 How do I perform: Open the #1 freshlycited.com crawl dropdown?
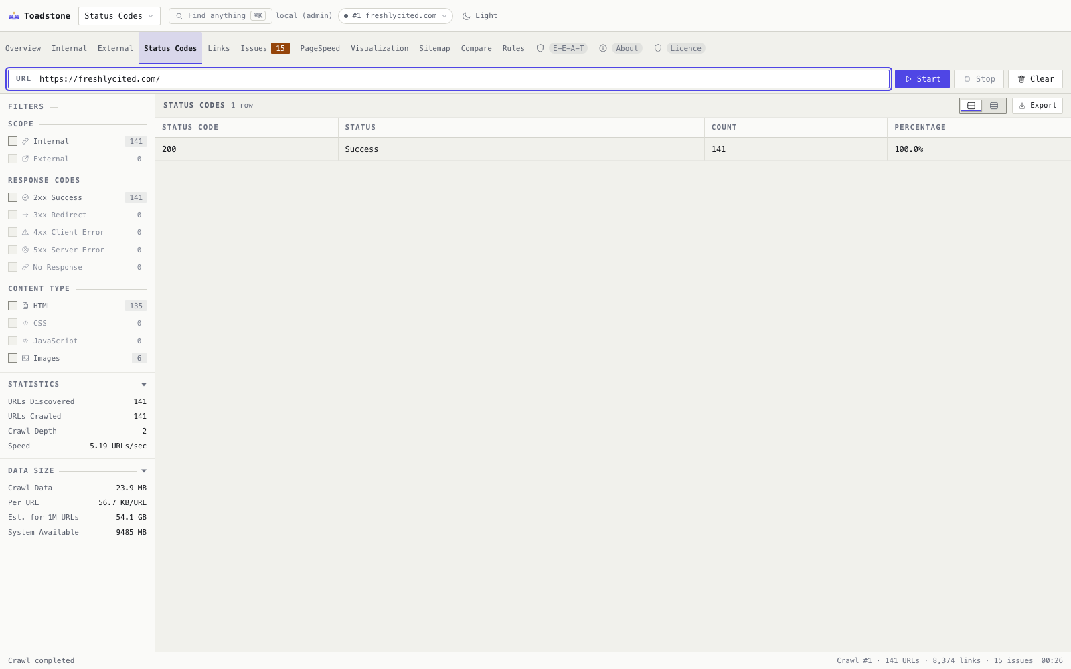[x=395, y=16]
